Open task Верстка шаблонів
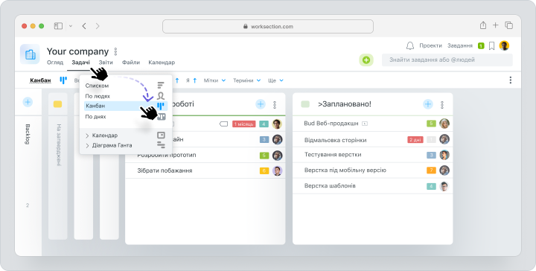 click(330, 186)
